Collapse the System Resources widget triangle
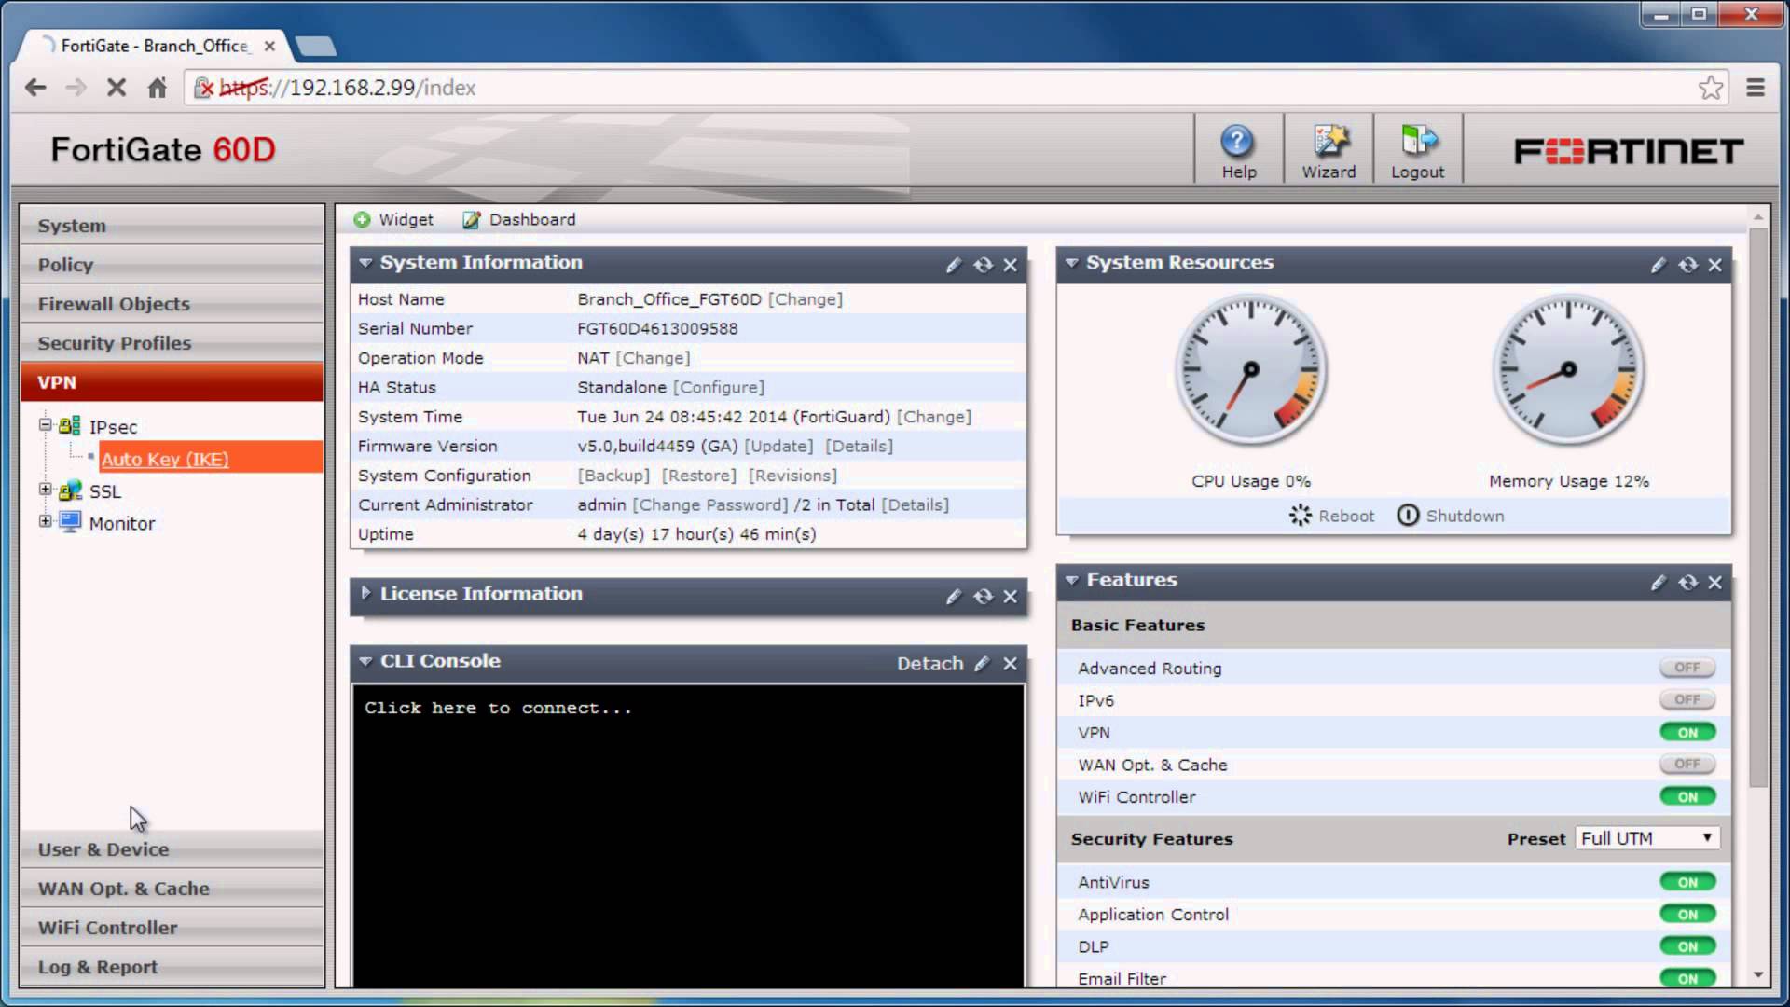 (x=1072, y=263)
